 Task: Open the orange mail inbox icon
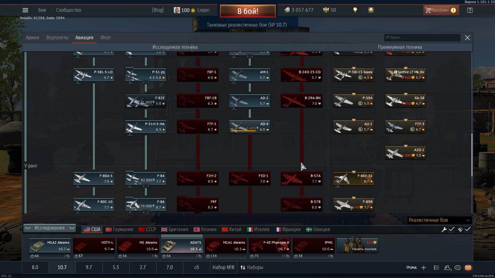468,268
